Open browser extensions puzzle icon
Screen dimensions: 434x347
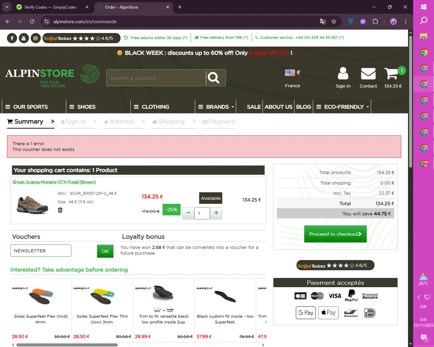pyautogui.click(x=375, y=21)
